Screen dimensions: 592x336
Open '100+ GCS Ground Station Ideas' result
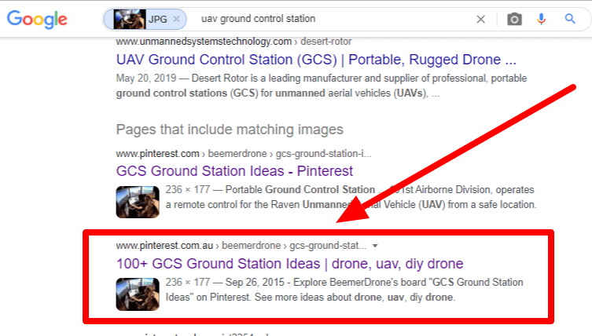pyautogui.click(x=289, y=263)
